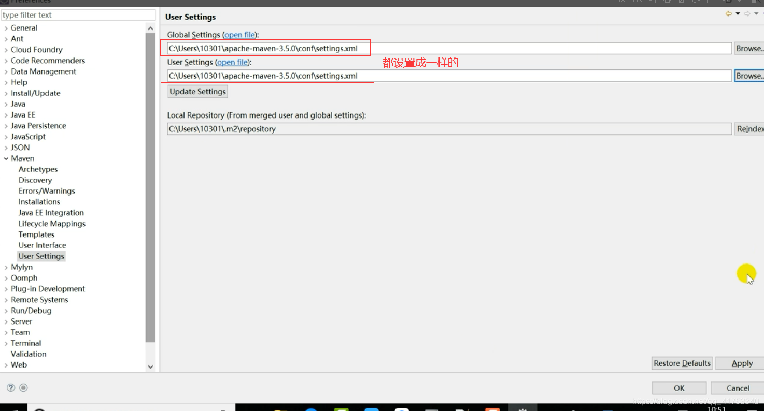Select Team preferences entry

coord(20,332)
